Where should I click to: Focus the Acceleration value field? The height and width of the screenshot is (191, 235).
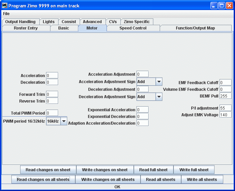click(x=52, y=75)
